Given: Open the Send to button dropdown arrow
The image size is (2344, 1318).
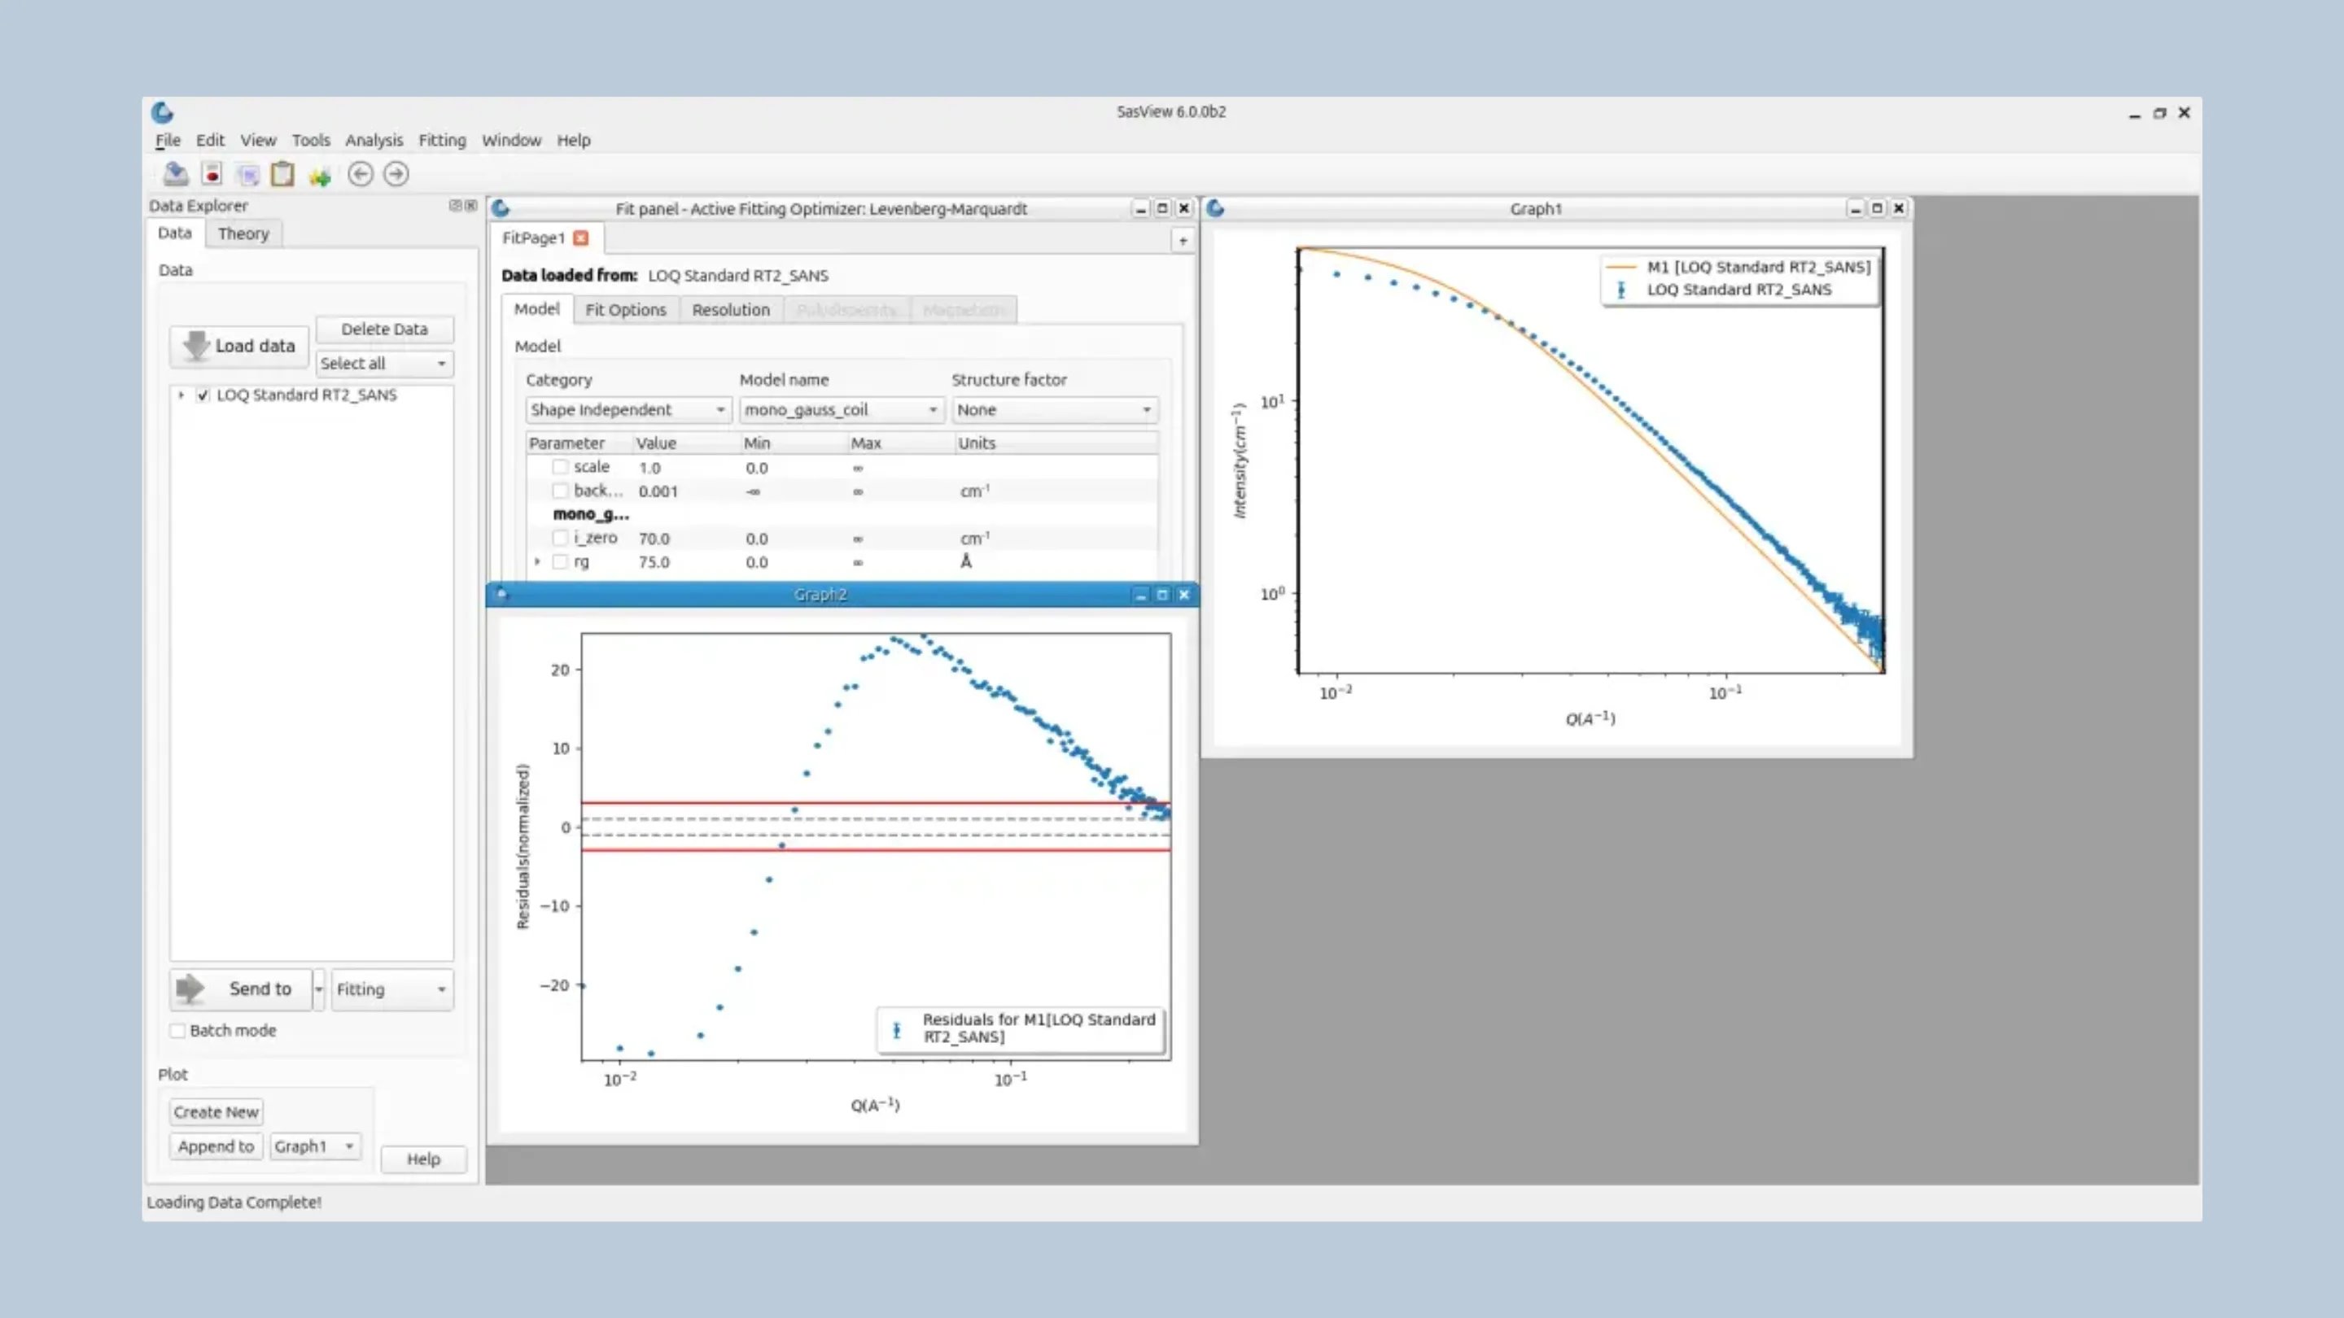Looking at the screenshot, I should pyautogui.click(x=319, y=988).
